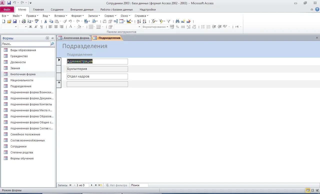Open the 'Все' dropdown menu

[x=5, y=16]
